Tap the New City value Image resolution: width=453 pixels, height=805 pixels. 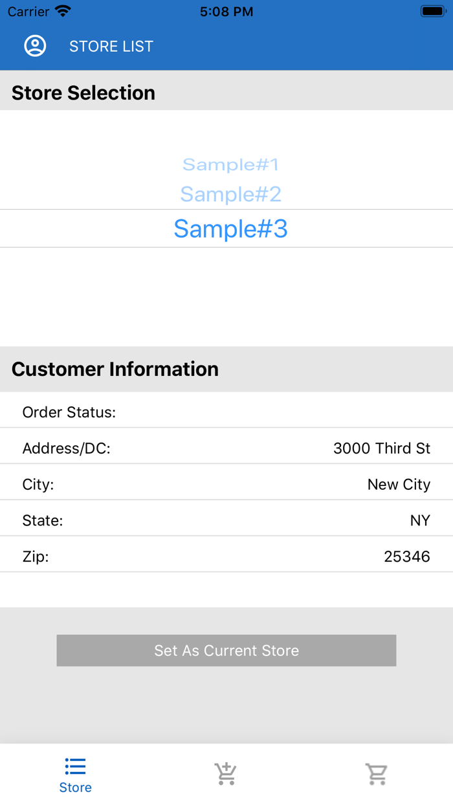coord(399,485)
